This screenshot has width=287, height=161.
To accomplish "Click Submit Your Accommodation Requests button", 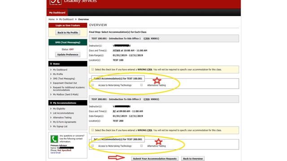I will click(x=155, y=159).
